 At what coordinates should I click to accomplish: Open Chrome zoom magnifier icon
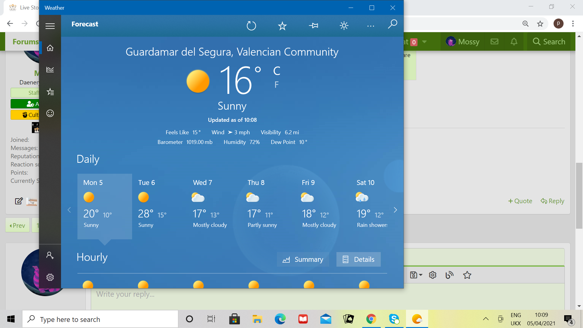coord(525,24)
